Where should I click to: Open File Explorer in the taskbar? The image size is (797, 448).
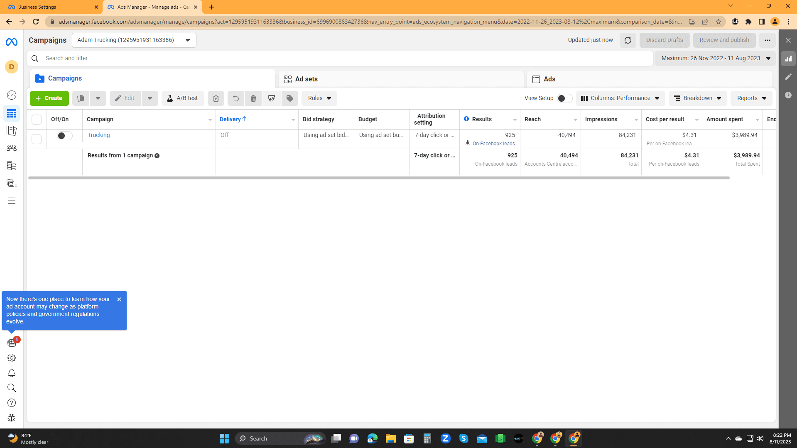[x=390, y=438]
